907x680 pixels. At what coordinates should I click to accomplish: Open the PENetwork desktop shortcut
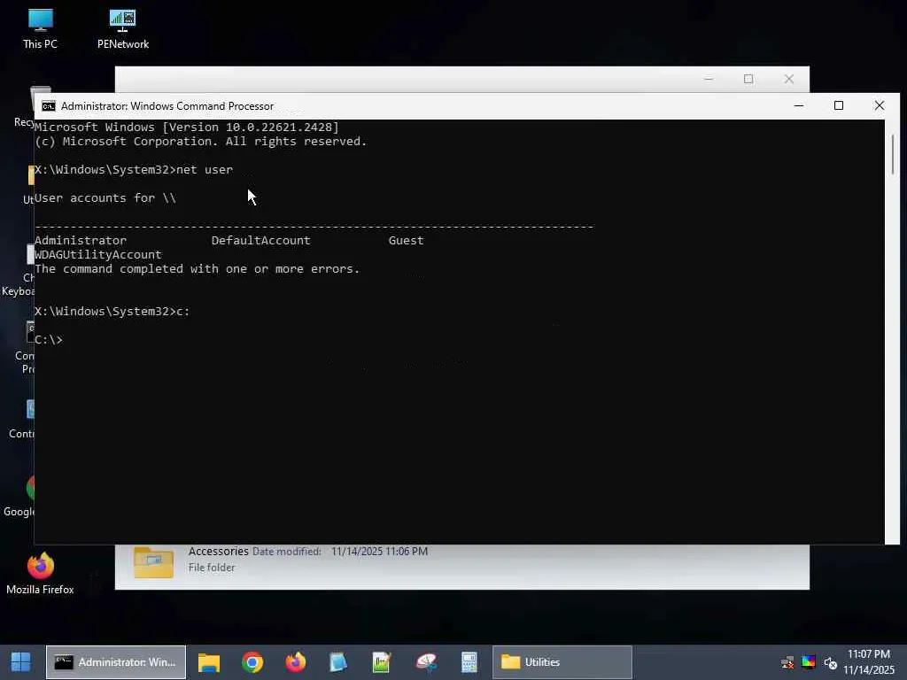coord(122,29)
